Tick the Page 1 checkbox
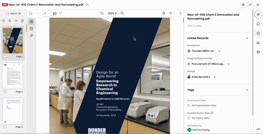The height and width of the screenshot is (134, 263). pos(5,56)
